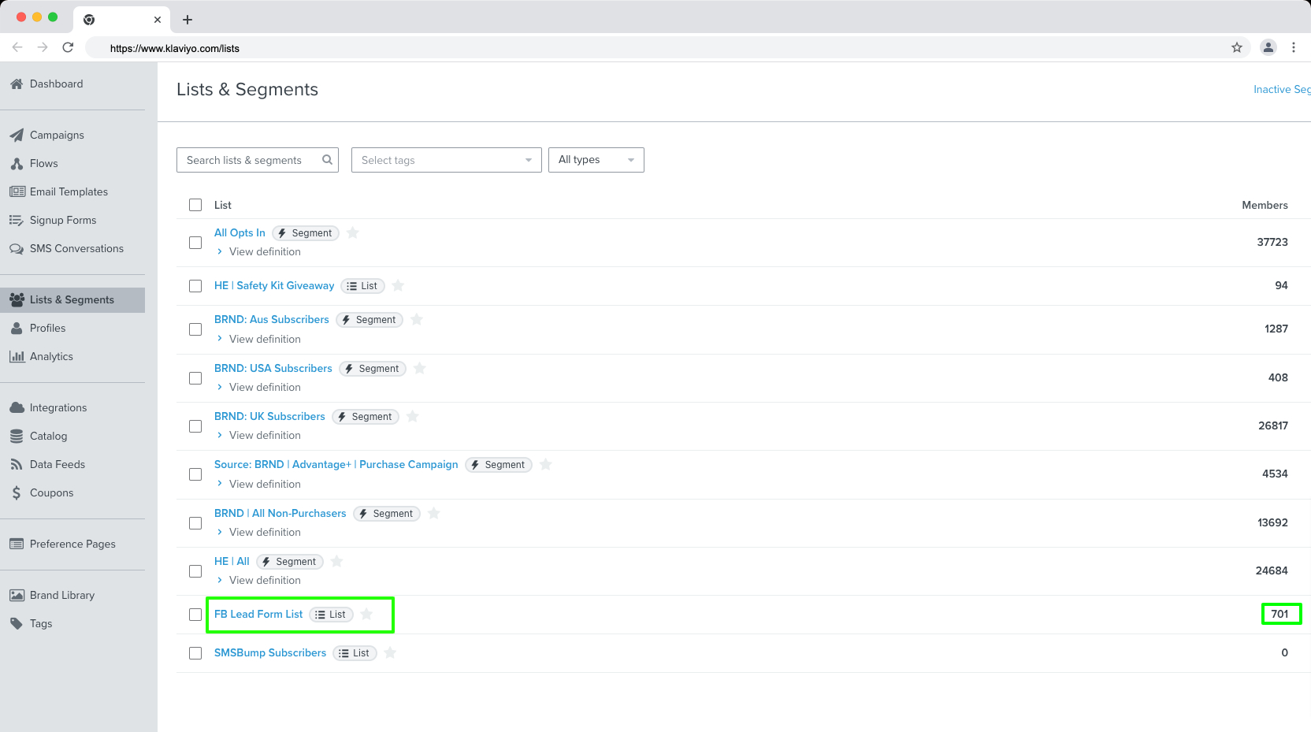Check the BRND: Aus Subscribers checkbox
1311x732 pixels.
pos(195,329)
